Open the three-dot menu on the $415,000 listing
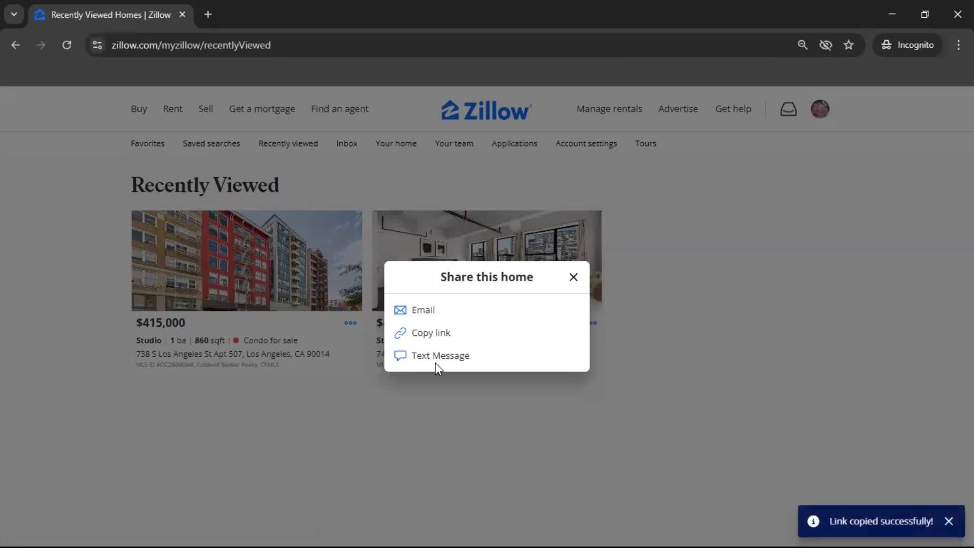This screenshot has height=548, width=974. point(350,323)
